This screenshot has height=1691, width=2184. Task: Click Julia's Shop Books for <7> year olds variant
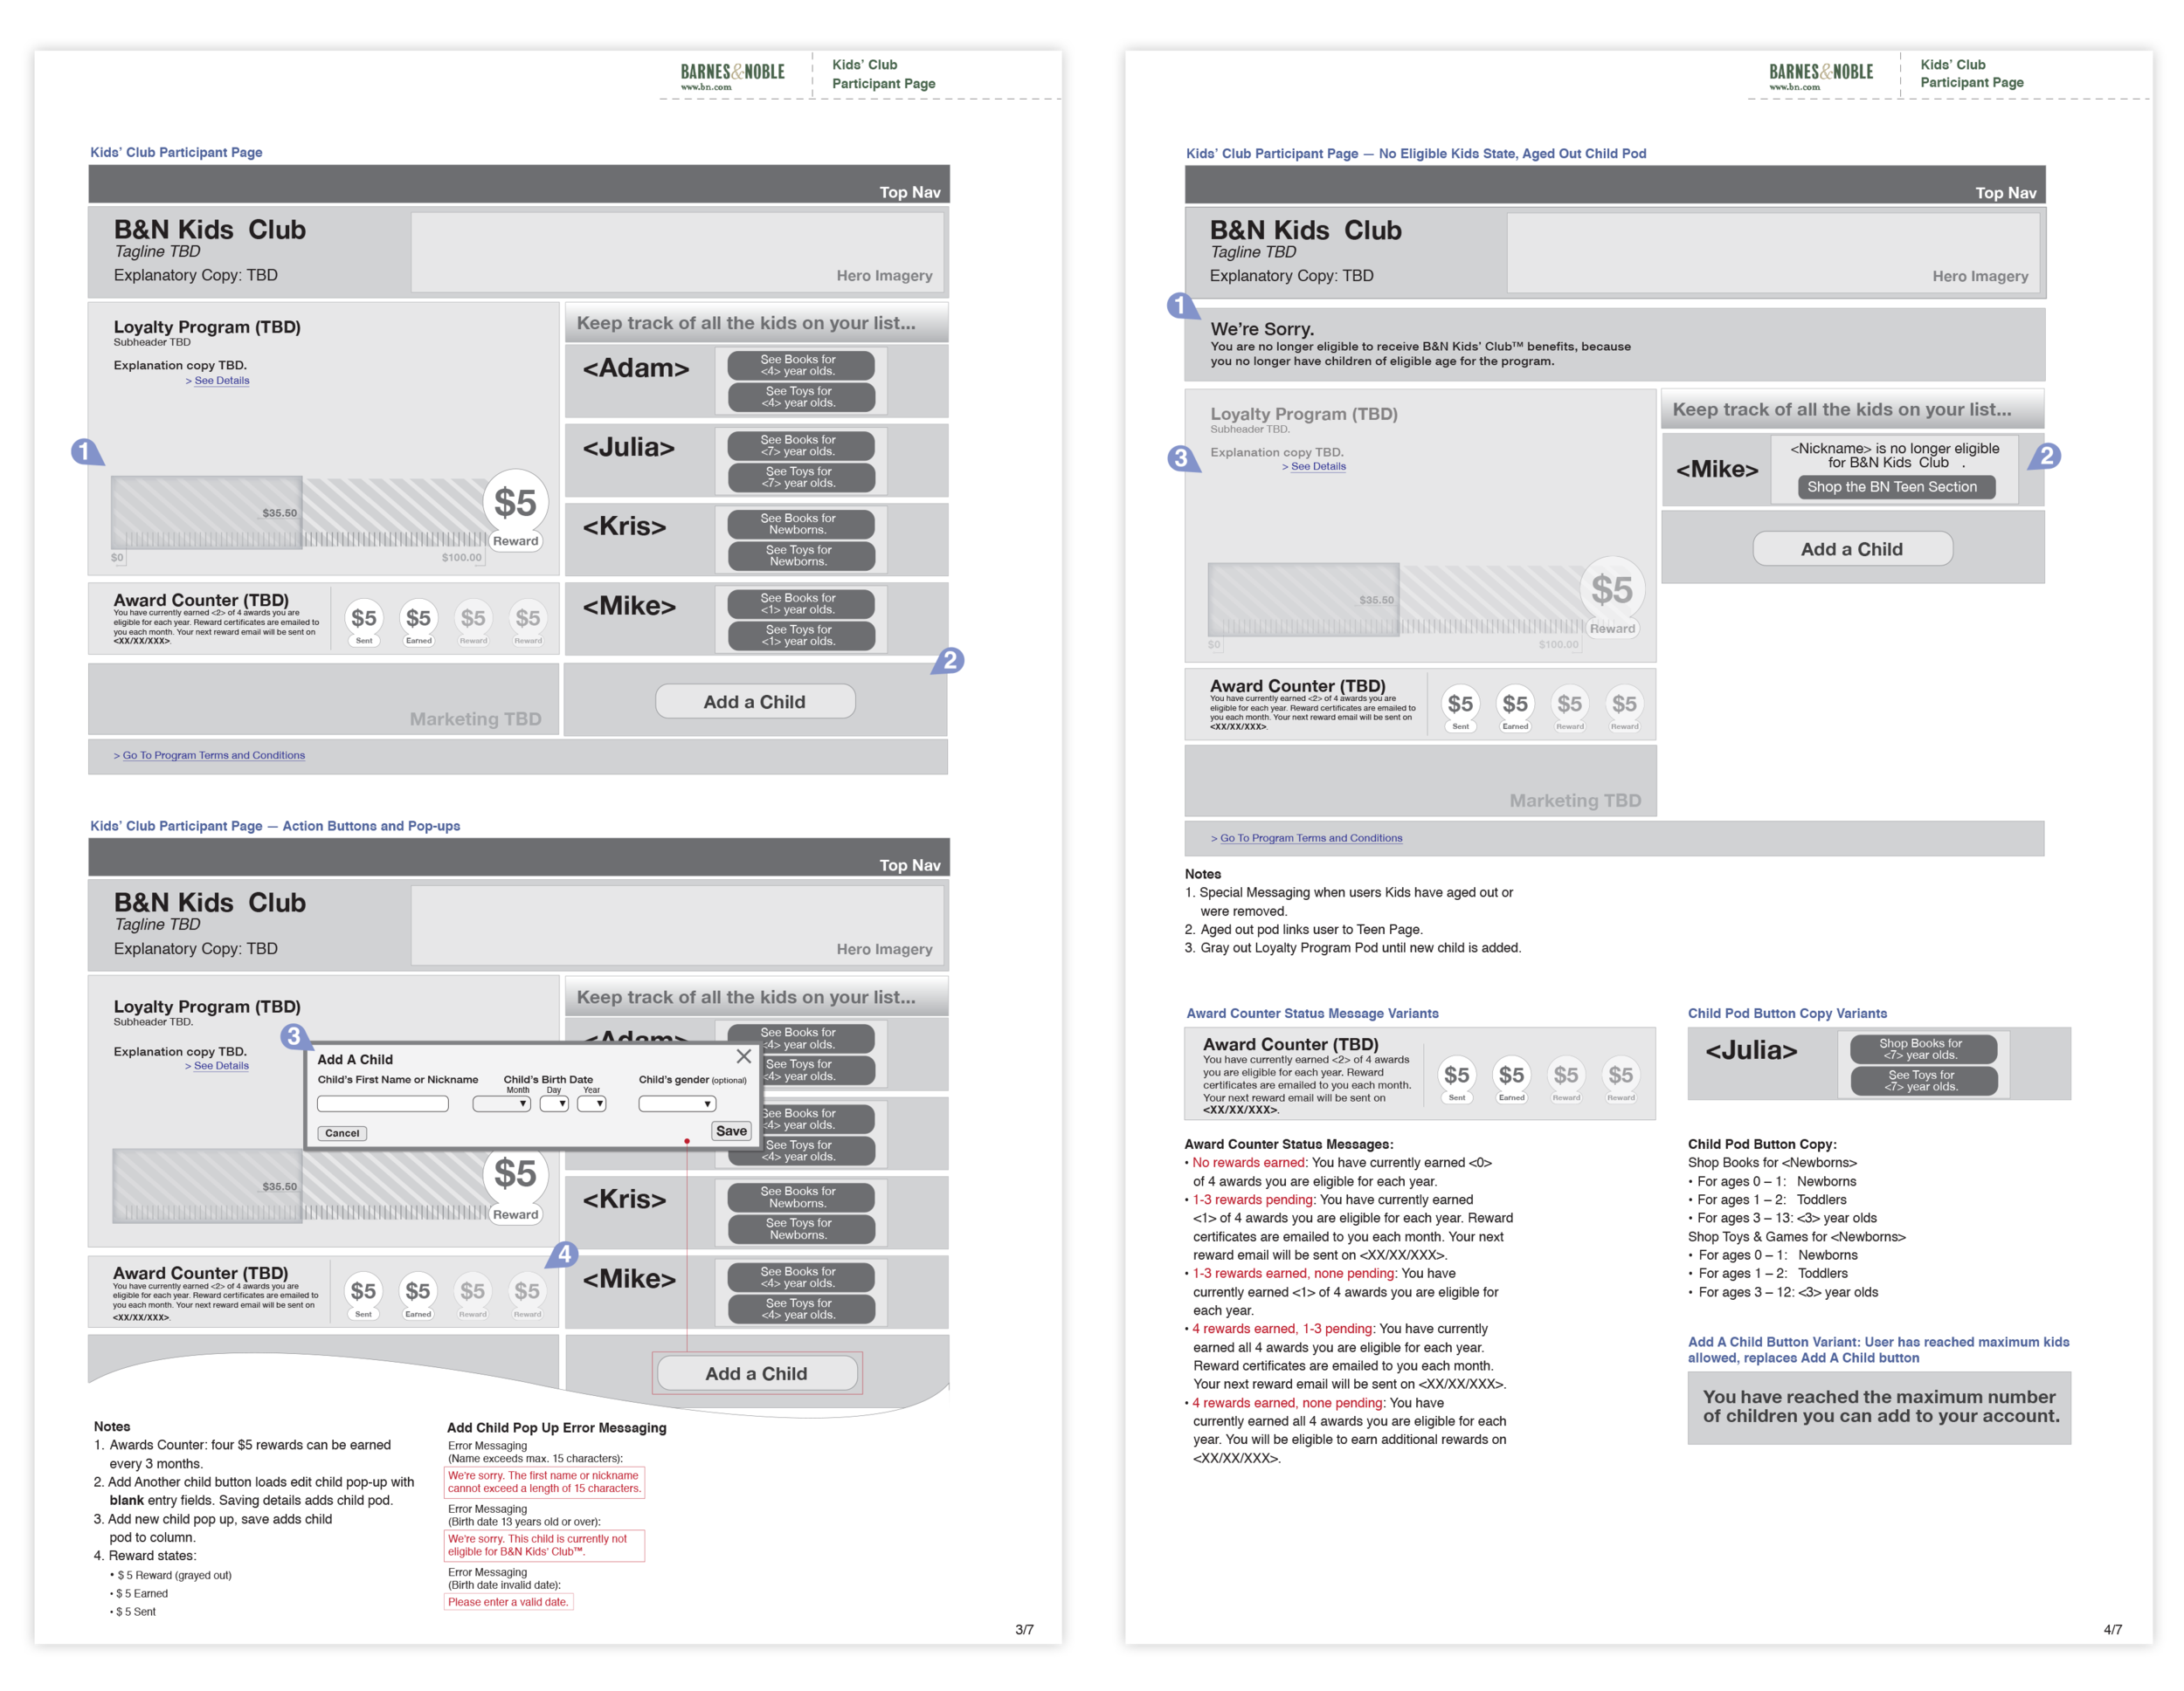pos(1923,1049)
